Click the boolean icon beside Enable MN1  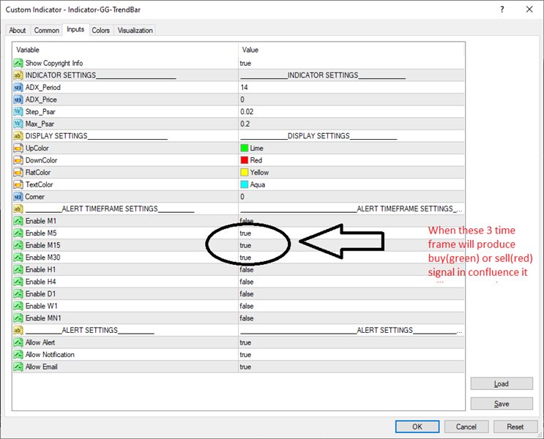[x=18, y=318]
